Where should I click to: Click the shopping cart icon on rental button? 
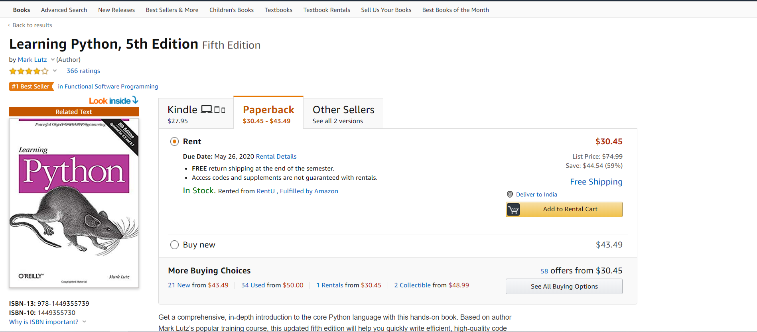click(x=513, y=209)
